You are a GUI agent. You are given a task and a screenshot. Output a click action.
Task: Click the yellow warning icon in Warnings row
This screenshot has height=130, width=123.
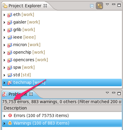10,123
